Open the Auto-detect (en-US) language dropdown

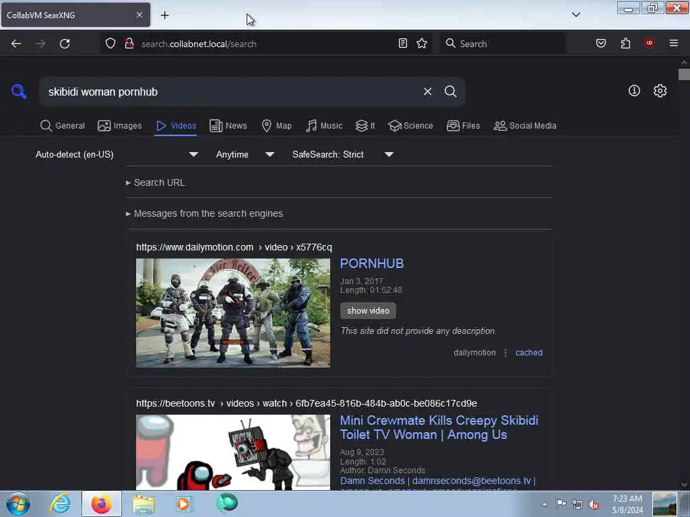[117, 154]
